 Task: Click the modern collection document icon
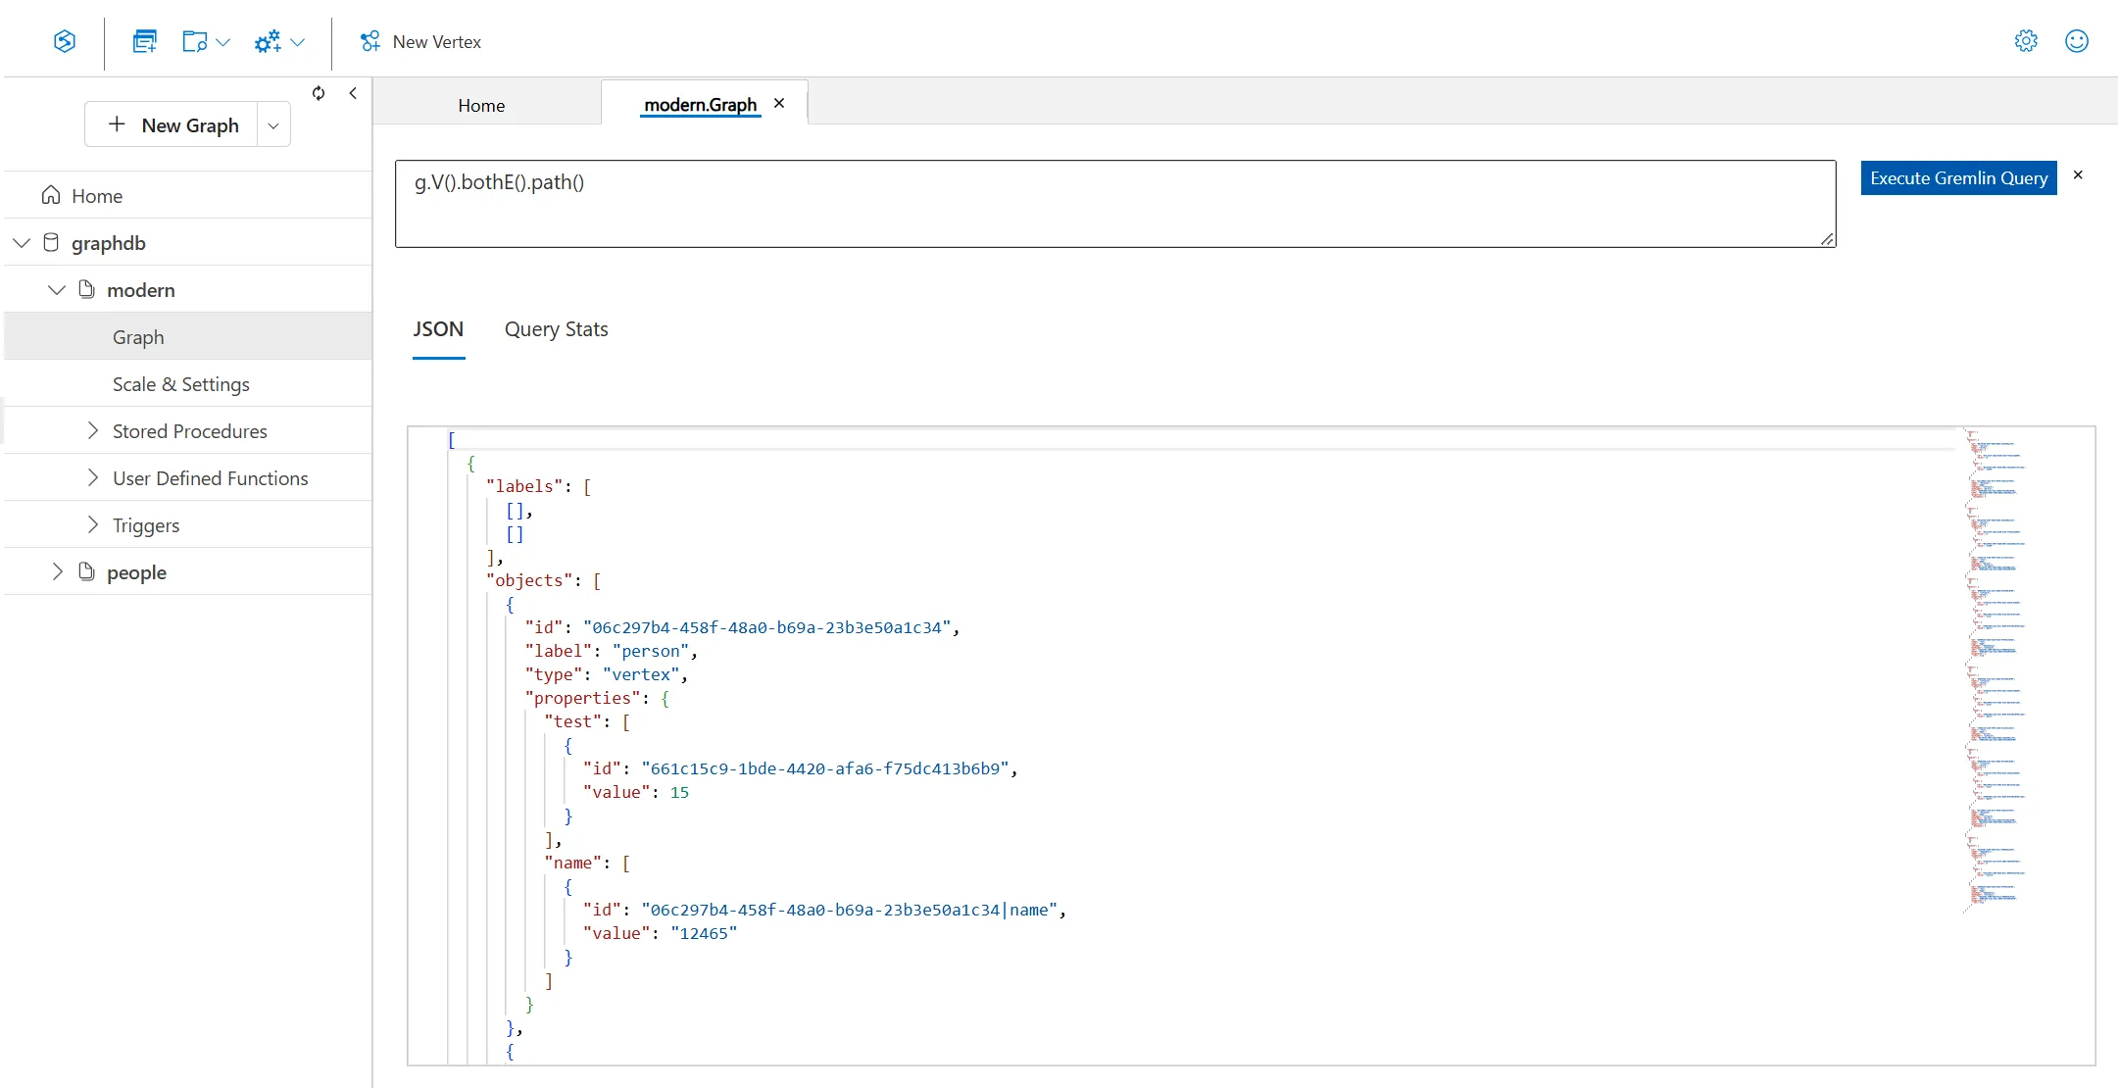[86, 289]
